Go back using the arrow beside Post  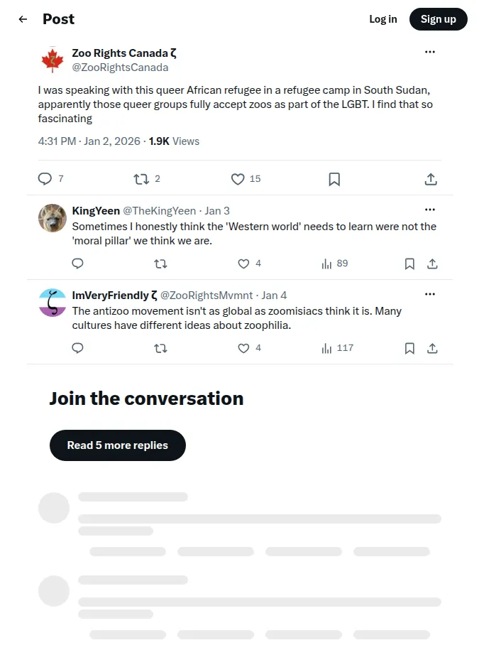23,19
